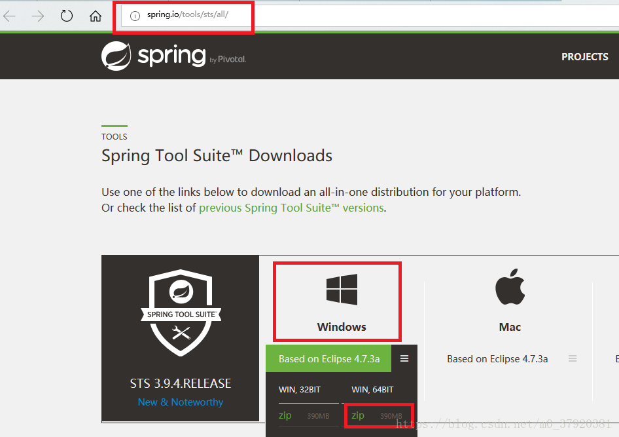Click the TOOLS section label
Image resolution: width=619 pixels, height=437 pixels.
point(114,137)
